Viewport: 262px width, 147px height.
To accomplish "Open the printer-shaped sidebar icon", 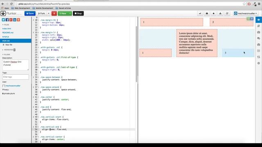I will (x=259, y=45).
